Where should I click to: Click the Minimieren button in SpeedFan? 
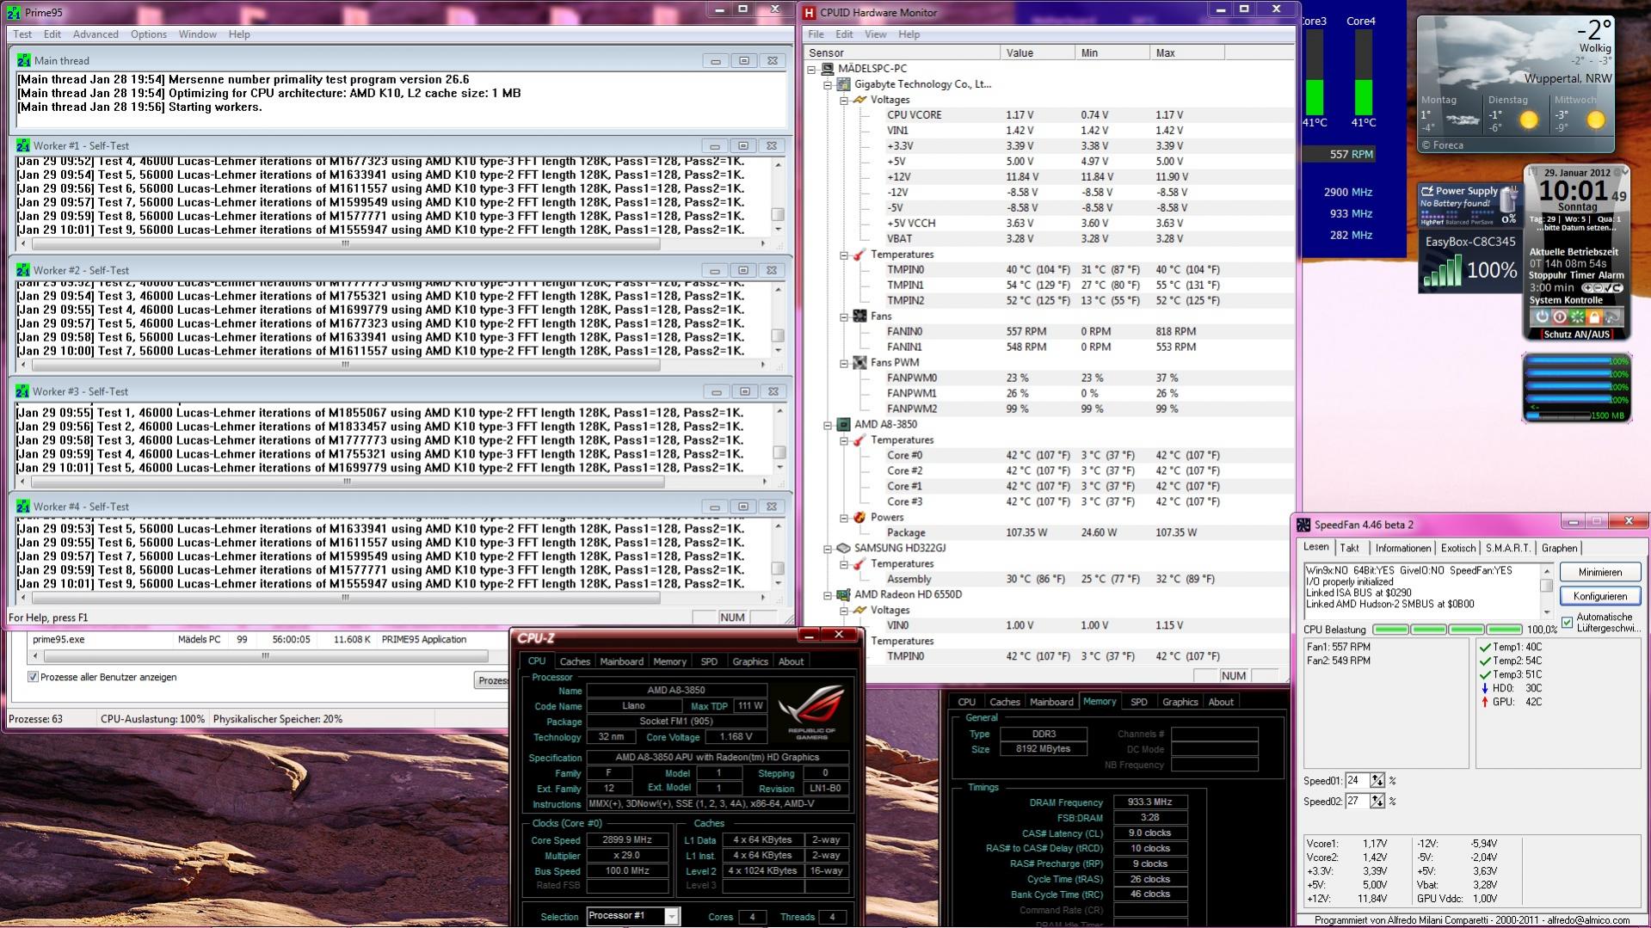pos(1599,572)
